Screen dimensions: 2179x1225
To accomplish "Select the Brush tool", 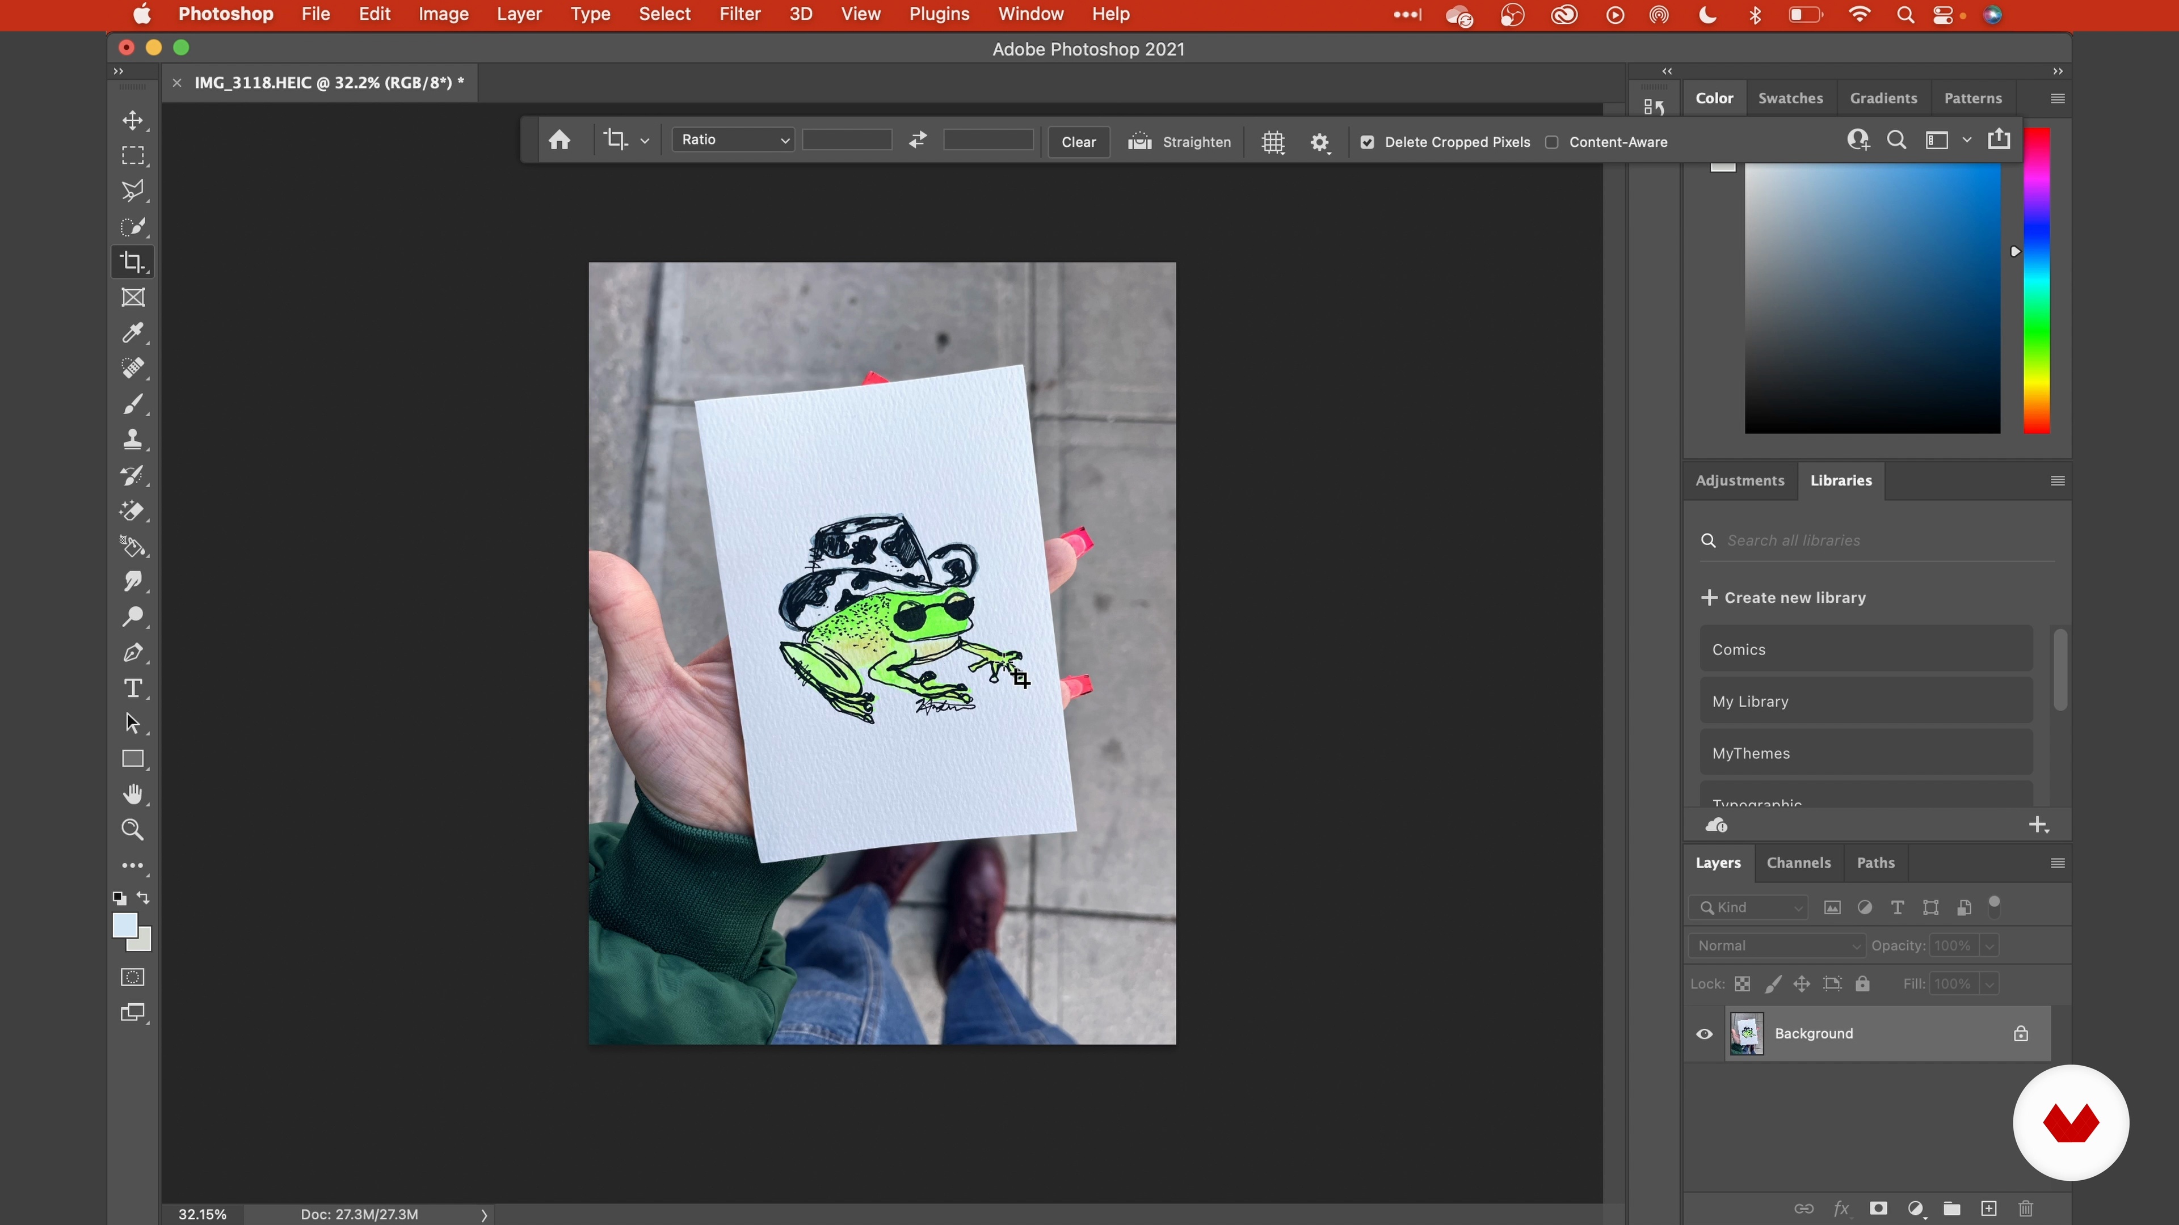I will coord(133,404).
